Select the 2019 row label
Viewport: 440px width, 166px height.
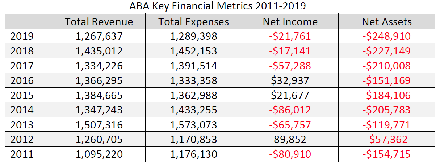22,36
